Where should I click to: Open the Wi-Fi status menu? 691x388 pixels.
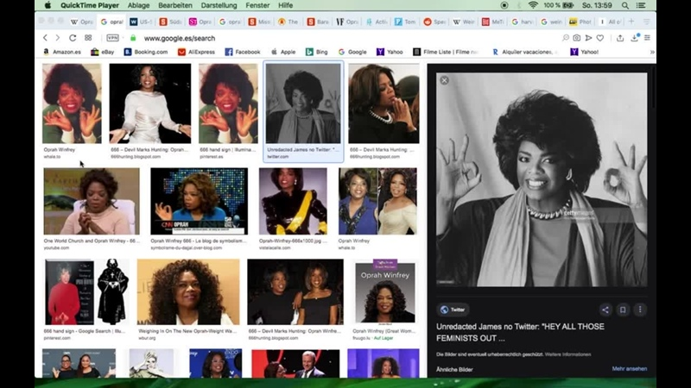533,5
